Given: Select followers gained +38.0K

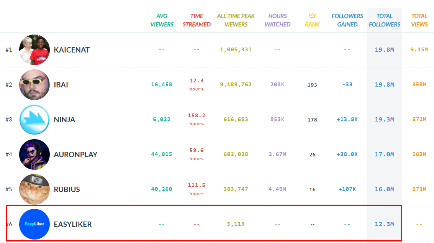Looking at the screenshot, I should coord(347,154).
